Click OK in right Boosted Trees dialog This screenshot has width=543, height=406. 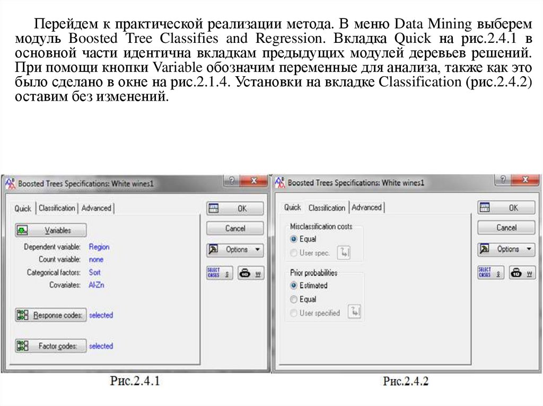tap(506, 208)
